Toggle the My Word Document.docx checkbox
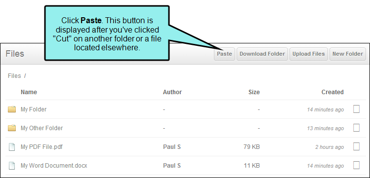The height and width of the screenshot is (178, 370). click(356, 165)
